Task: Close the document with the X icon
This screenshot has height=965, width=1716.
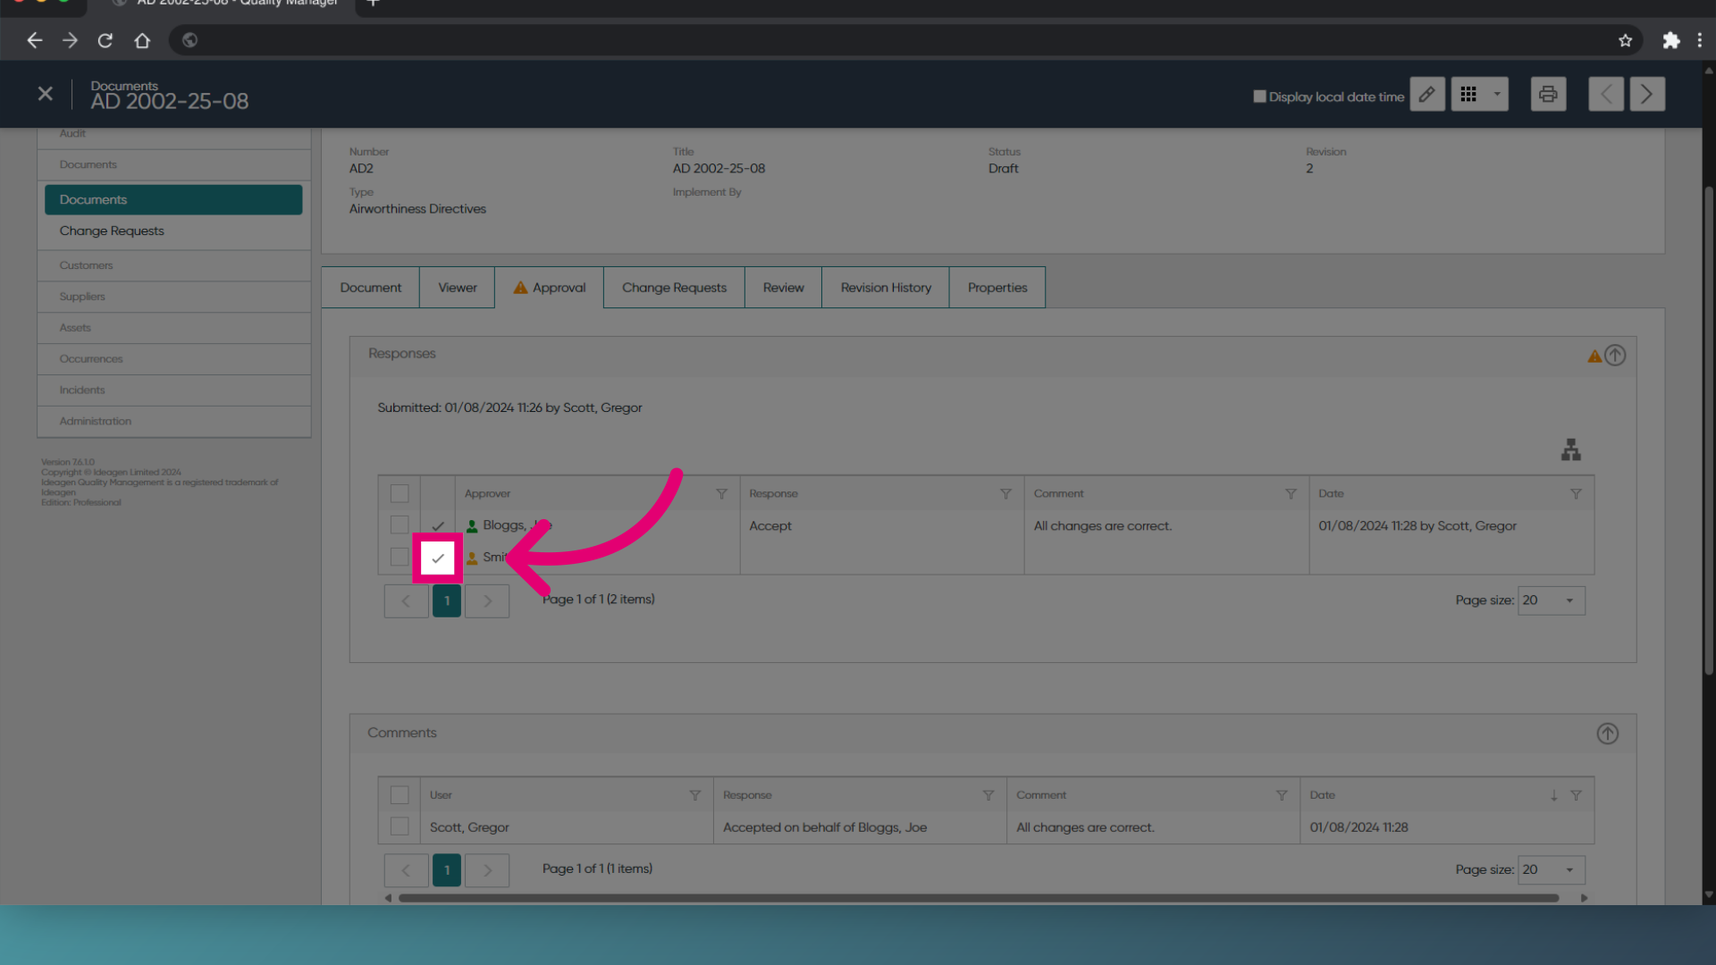Action: tap(45, 94)
